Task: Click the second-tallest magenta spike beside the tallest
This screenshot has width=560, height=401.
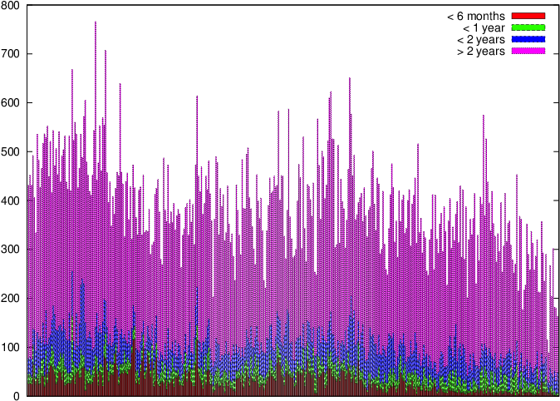Action: [105, 52]
